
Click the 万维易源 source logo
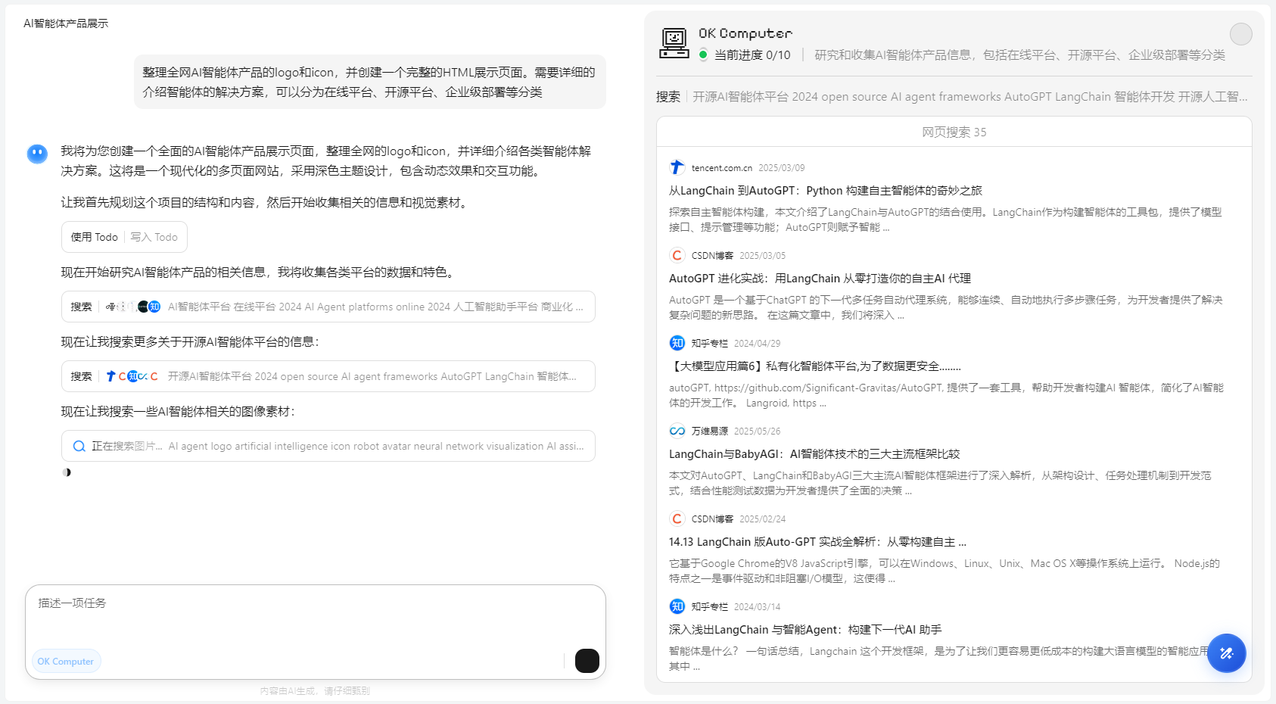point(677,431)
